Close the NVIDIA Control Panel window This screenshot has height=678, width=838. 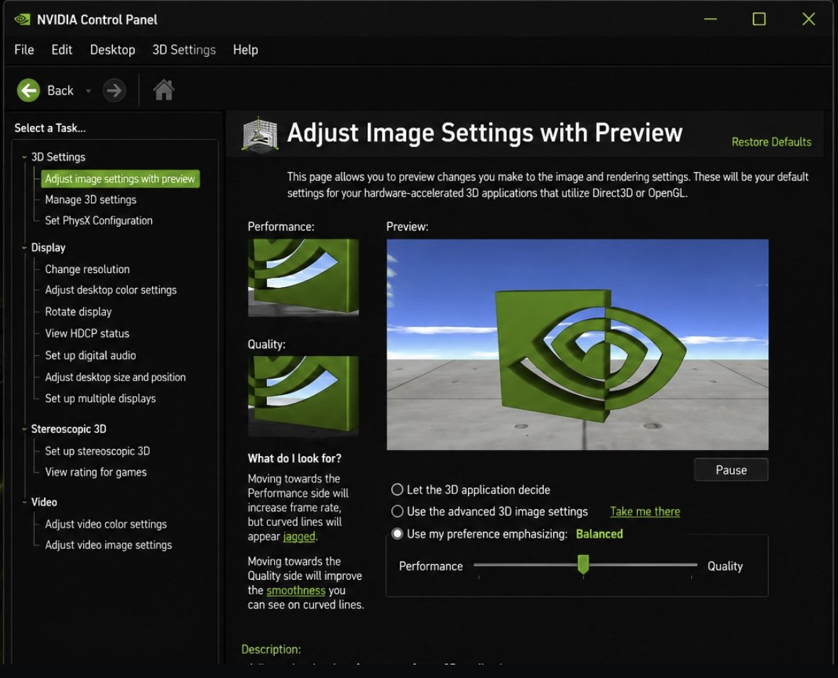coord(809,19)
